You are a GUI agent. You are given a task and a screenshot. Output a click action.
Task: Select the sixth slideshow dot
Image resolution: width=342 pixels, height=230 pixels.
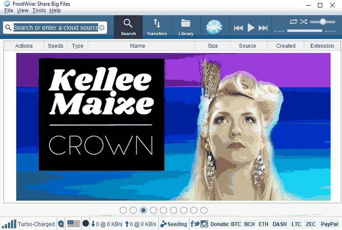(174, 210)
